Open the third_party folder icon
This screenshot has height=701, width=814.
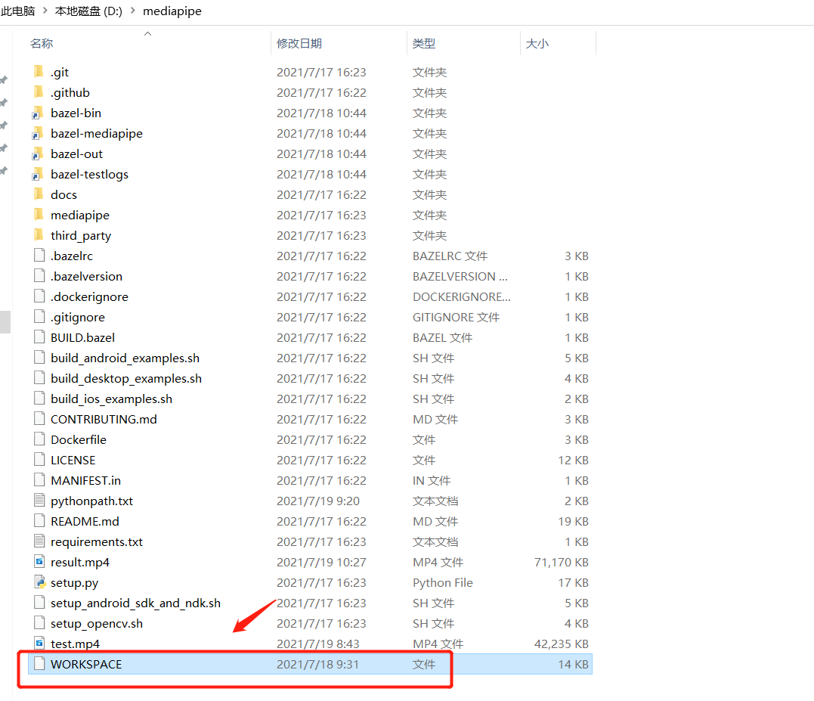coord(39,235)
